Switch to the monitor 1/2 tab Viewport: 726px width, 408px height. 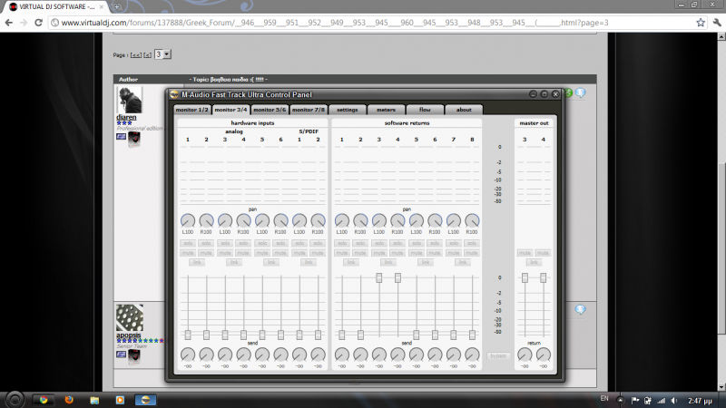point(191,110)
